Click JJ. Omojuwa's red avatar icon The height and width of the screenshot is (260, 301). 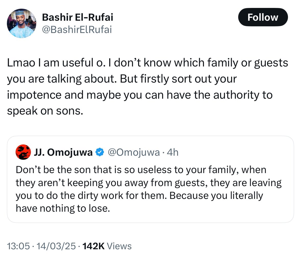tap(23, 152)
